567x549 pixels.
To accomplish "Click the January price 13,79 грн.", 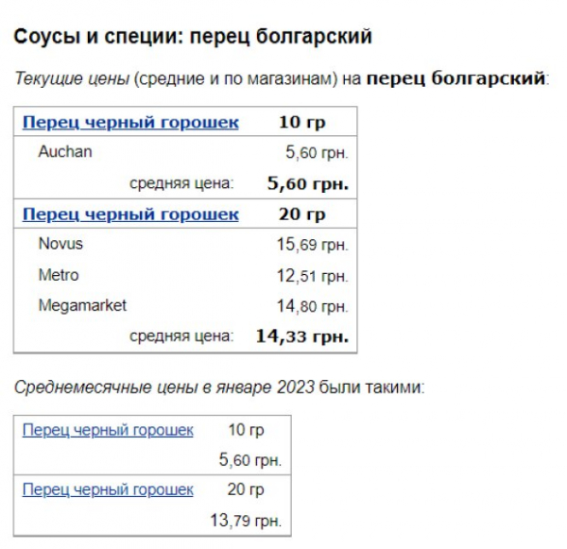I will point(246,522).
